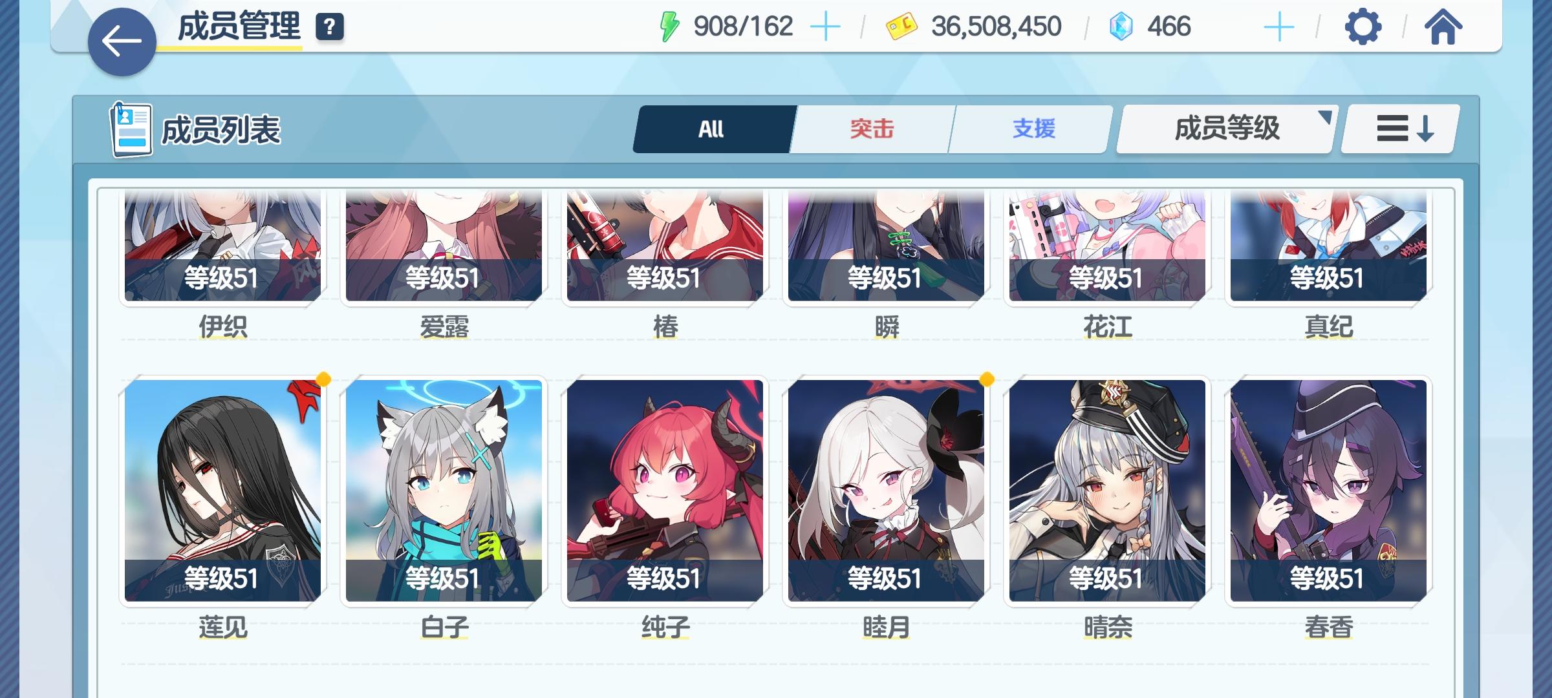Open the question mark help icon
Image resolution: width=1552 pixels, height=698 pixels.
click(329, 27)
